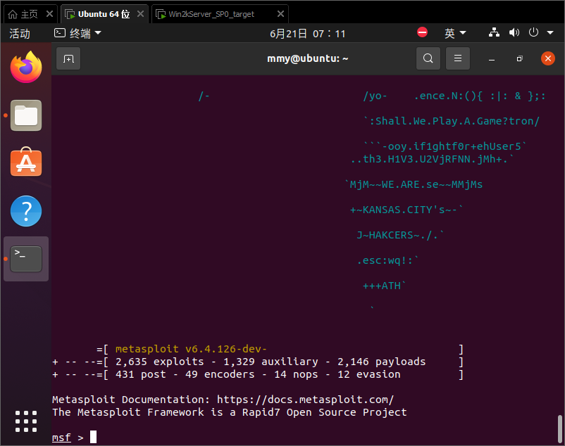565x446 pixels.
Task: Open the input language dropdown 英
Action: 455,34
